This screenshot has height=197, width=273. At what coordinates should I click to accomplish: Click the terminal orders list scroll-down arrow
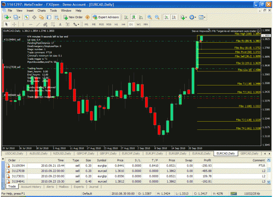pyautogui.click(x=269, y=182)
